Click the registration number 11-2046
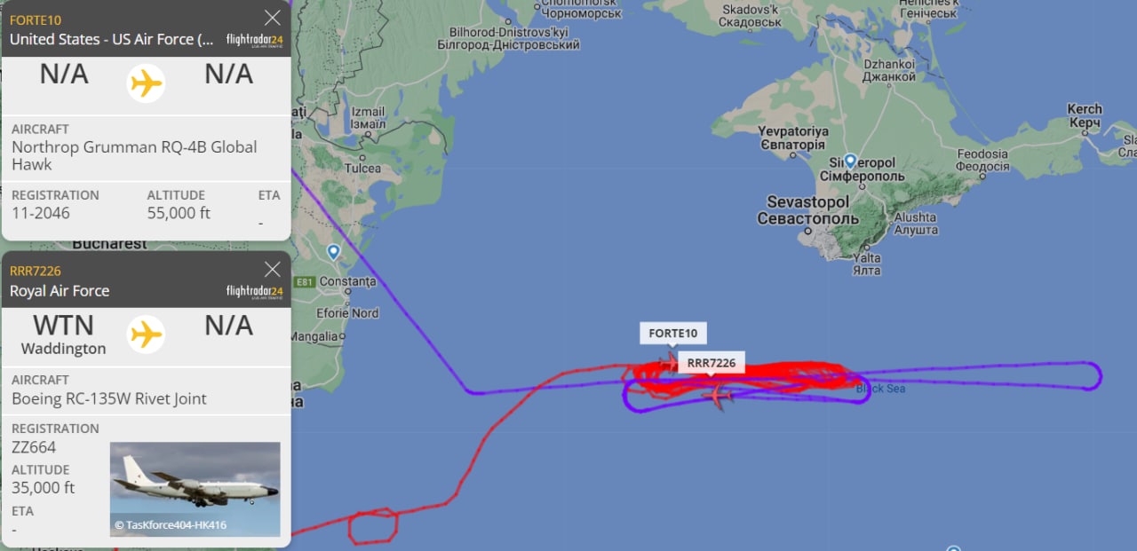1137x551 pixels. pyautogui.click(x=41, y=213)
